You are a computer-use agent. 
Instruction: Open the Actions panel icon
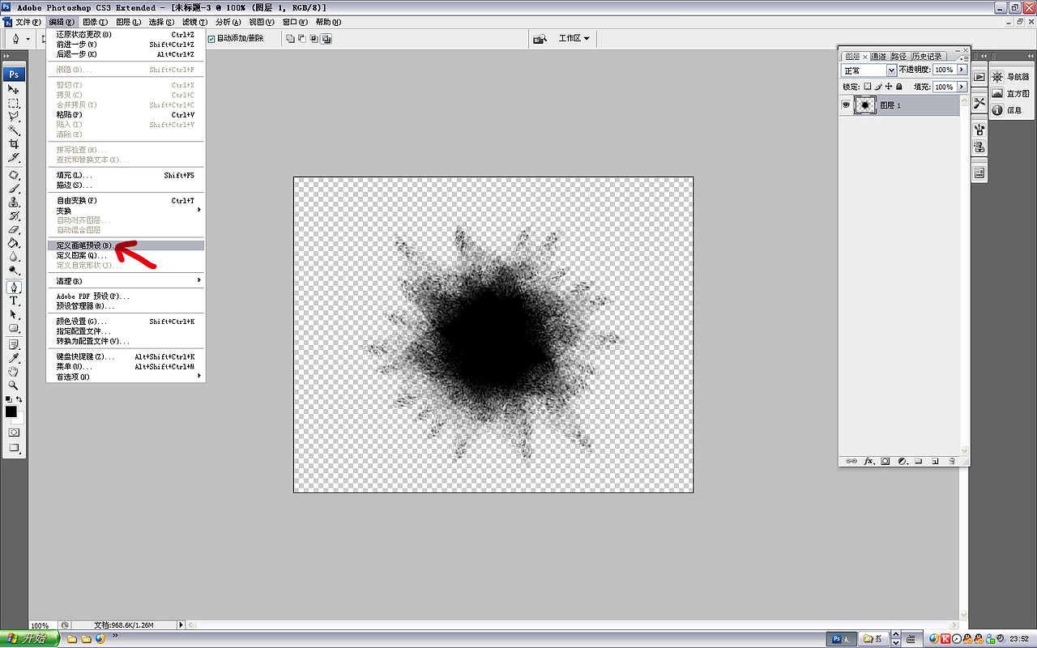point(979,76)
